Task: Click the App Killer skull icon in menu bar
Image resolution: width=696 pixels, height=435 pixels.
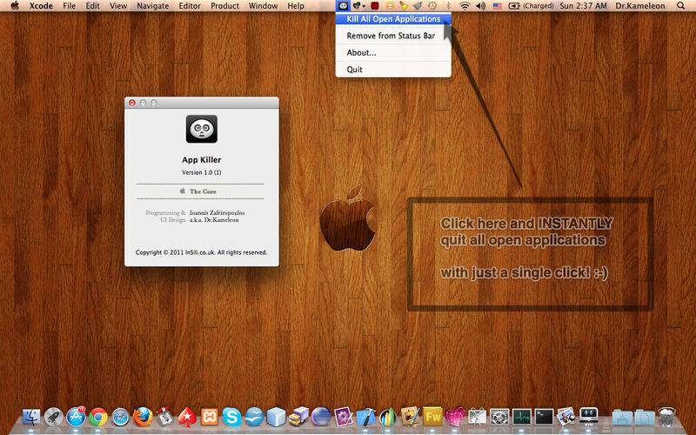Action: click(343, 6)
